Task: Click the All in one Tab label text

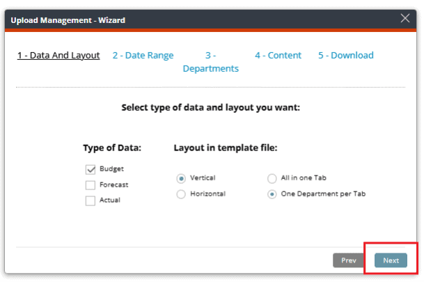Action: click(304, 178)
